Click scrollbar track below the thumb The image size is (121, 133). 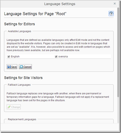[x=118, y=110]
